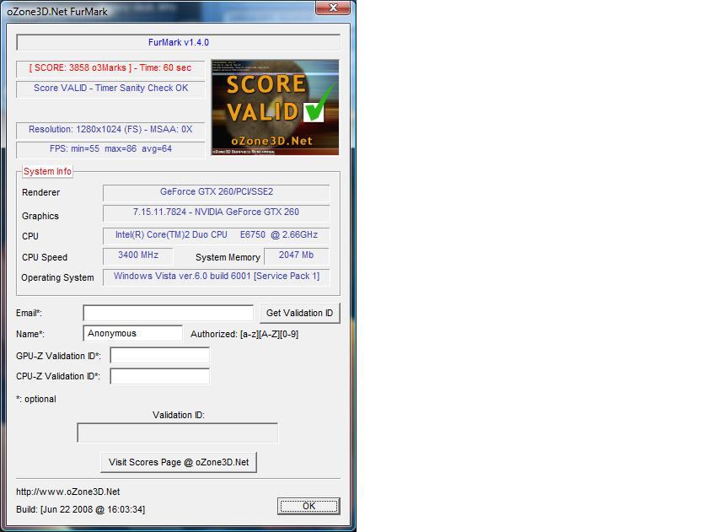Click the Get Validation ID button
708x532 pixels.
(299, 313)
